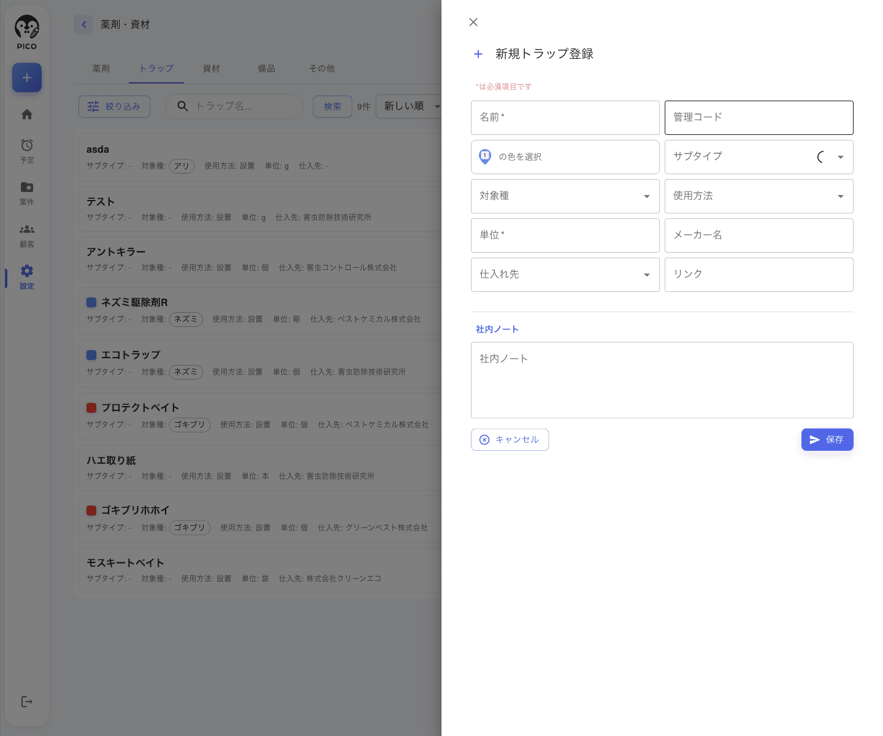Click the logout icon at sidebar bottom
The height and width of the screenshot is (736, 883).
(27, 702)
